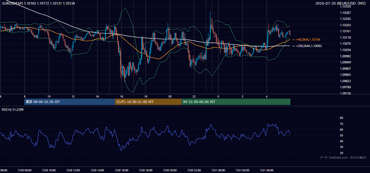This screenshot has width=370, height=173.
Task: Click price axis value 1.10076
Action: [346, 44]
